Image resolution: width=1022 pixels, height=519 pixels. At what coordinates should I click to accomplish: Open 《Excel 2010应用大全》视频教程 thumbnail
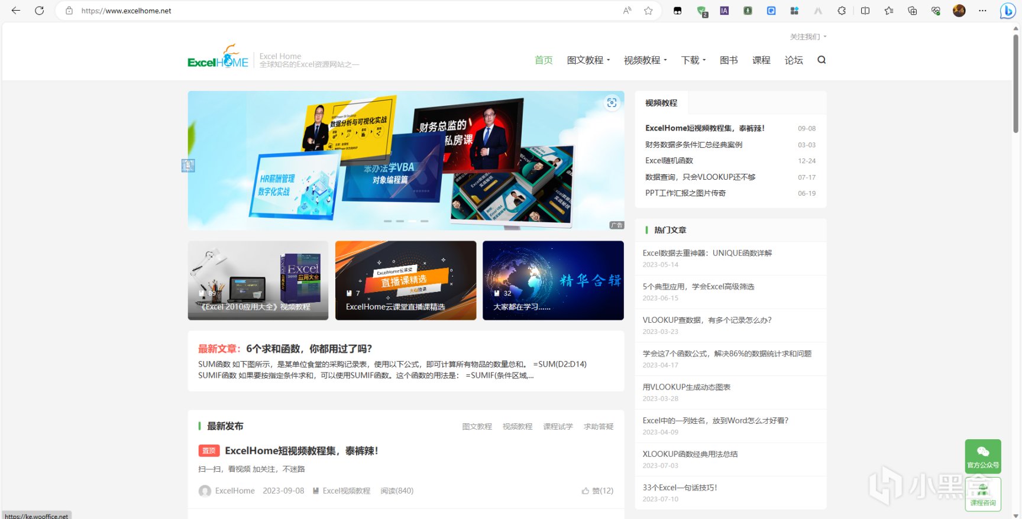click(x=258, y=280)
